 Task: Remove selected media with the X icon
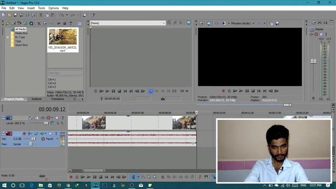tap(39, 23)
